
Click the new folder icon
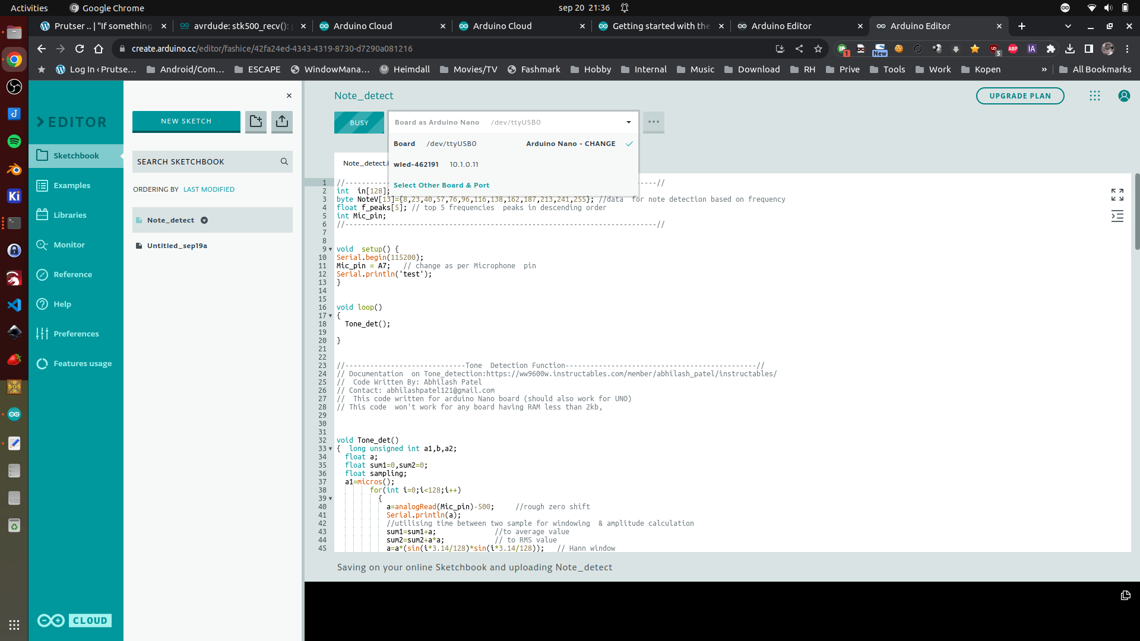(x=256, y=122)
